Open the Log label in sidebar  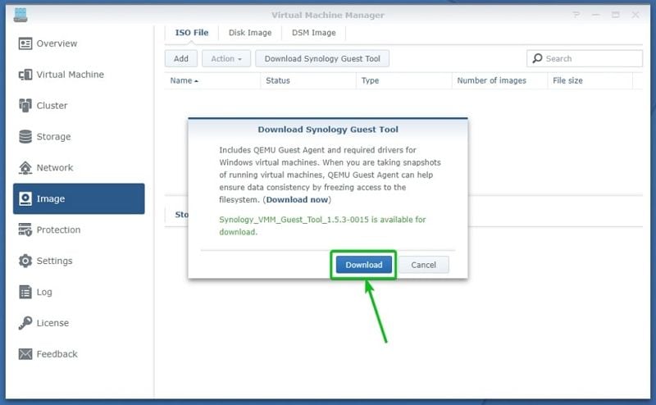click(44, 292)
